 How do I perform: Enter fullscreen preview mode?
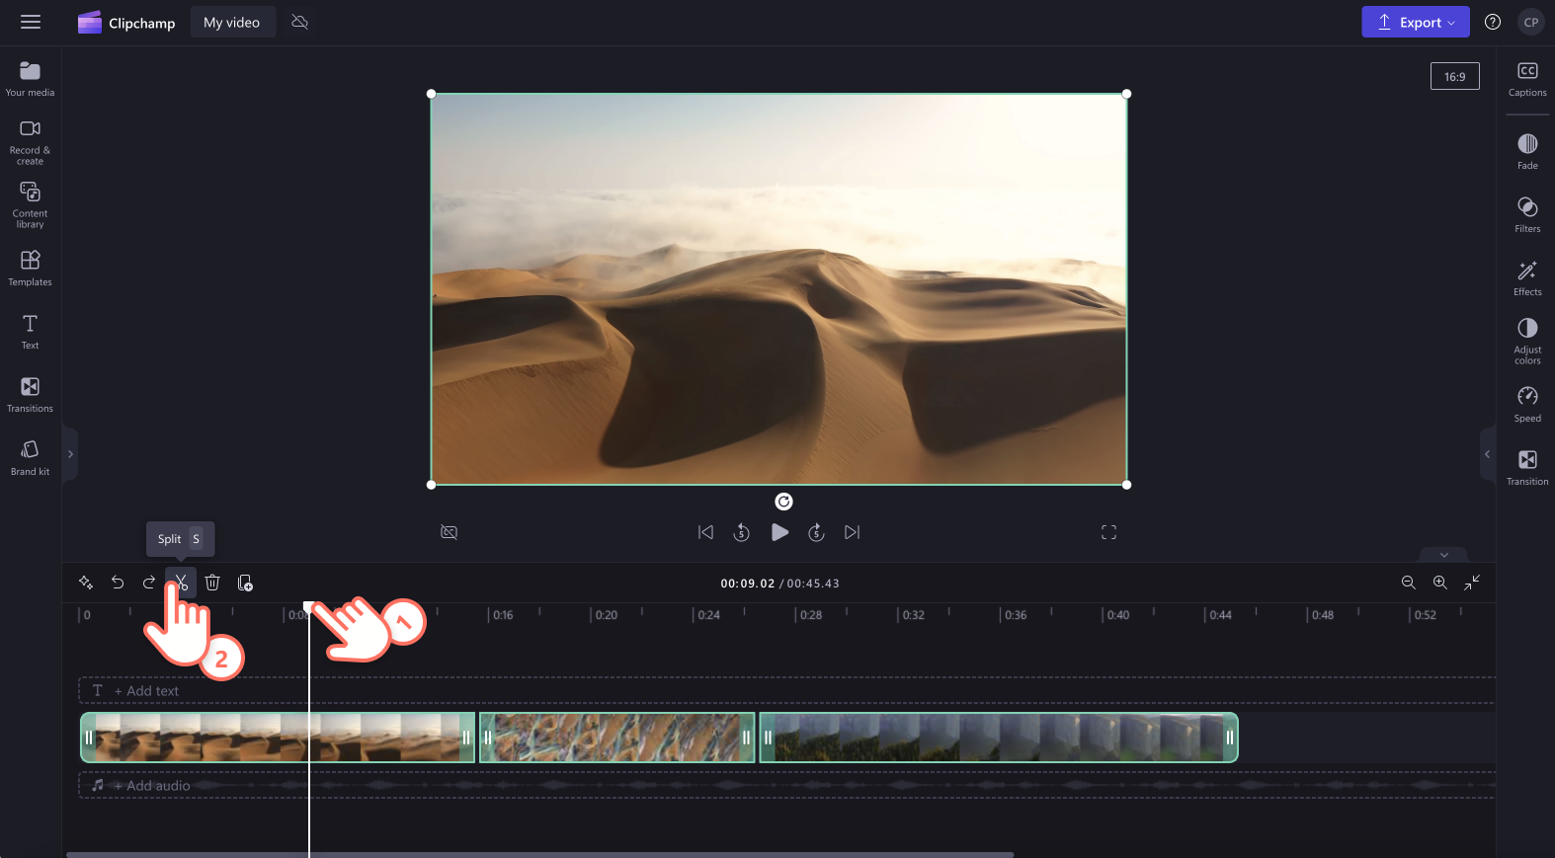pyautogui.click(x=1108, y=532)
